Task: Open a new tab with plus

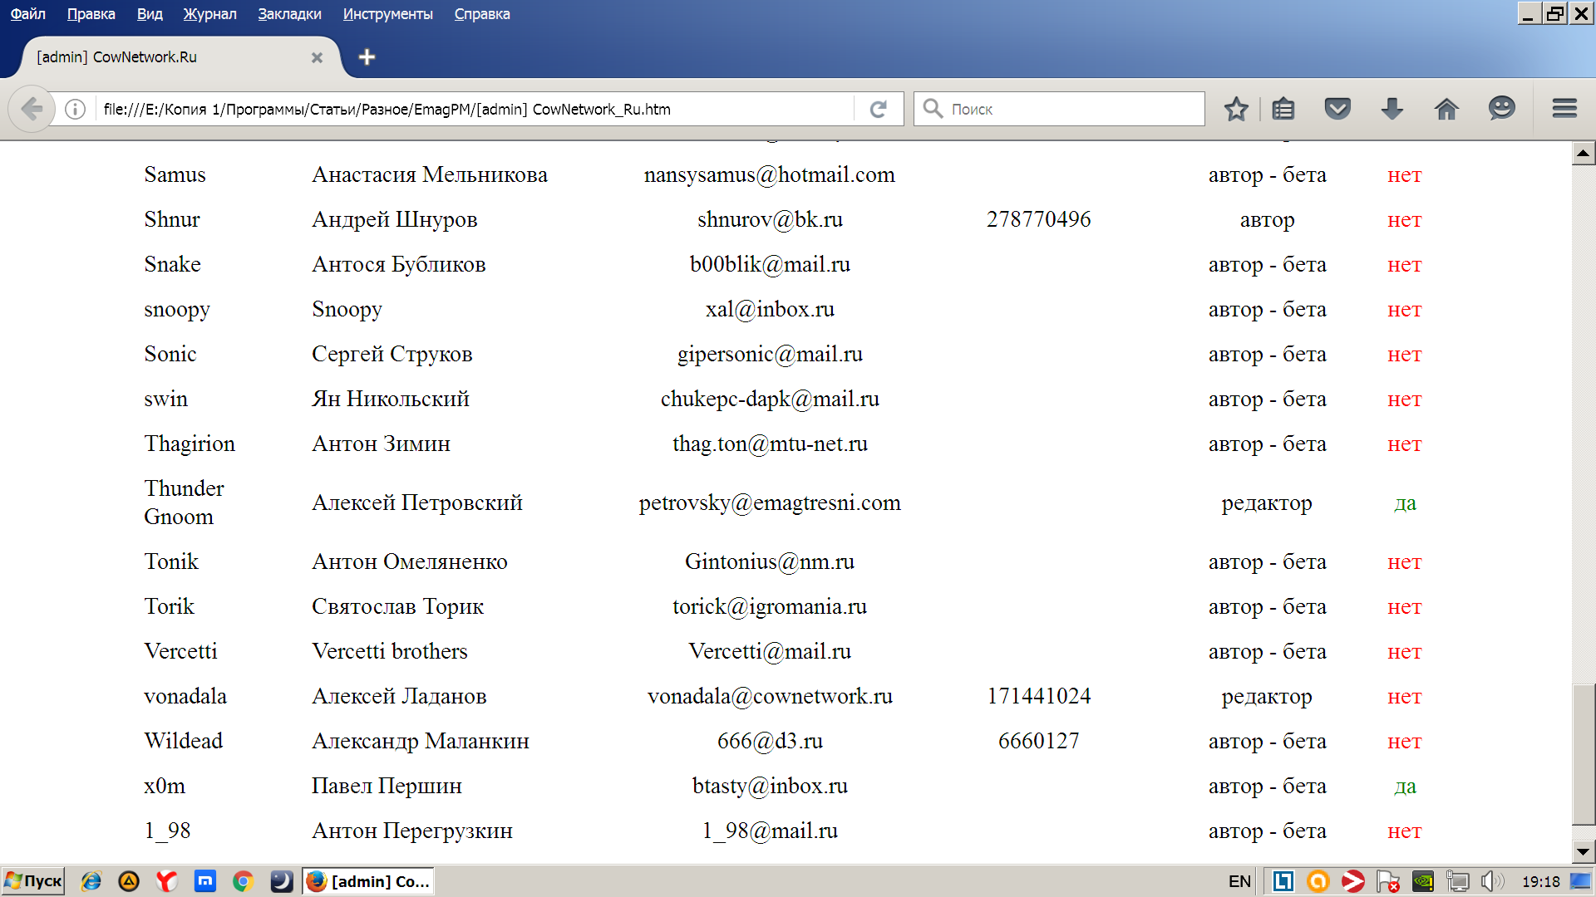Action: pyautogui.click(x=367, y=57)
